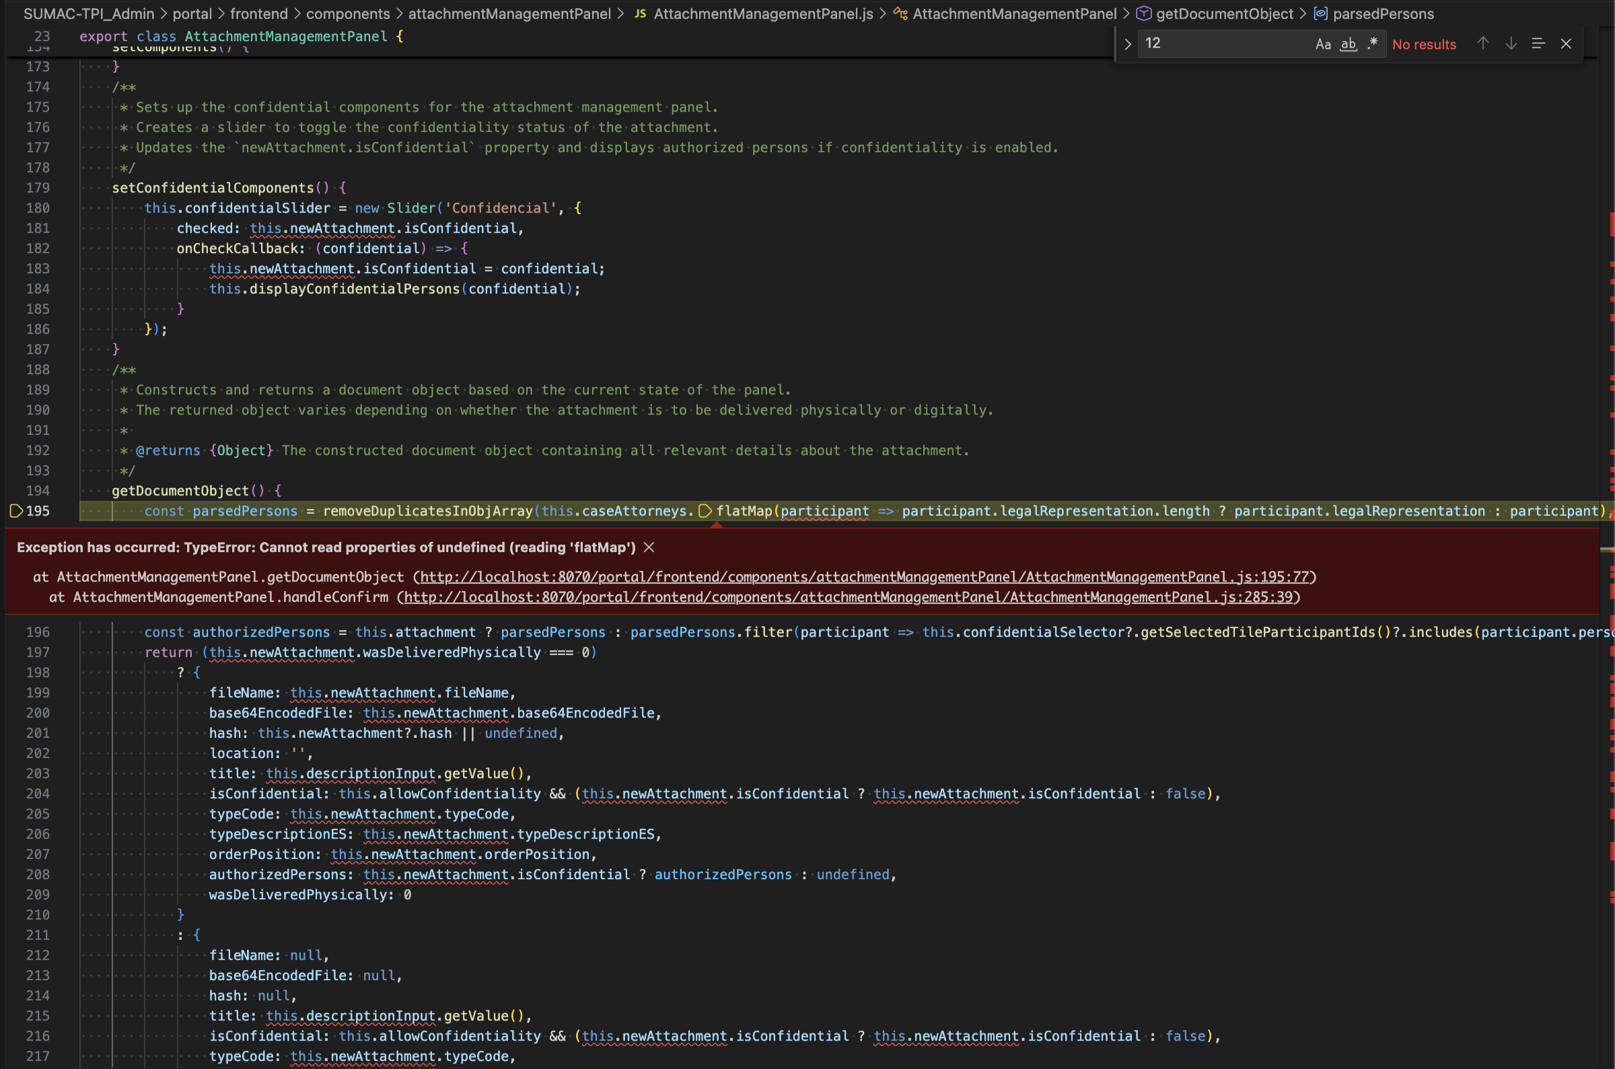Screen dimensions: 1615x1069
Task: Expand the components breadcrumb folder
Action: (347, 13)
